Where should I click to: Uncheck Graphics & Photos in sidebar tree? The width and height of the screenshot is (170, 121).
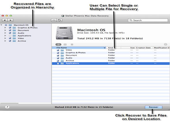(10, 28)
